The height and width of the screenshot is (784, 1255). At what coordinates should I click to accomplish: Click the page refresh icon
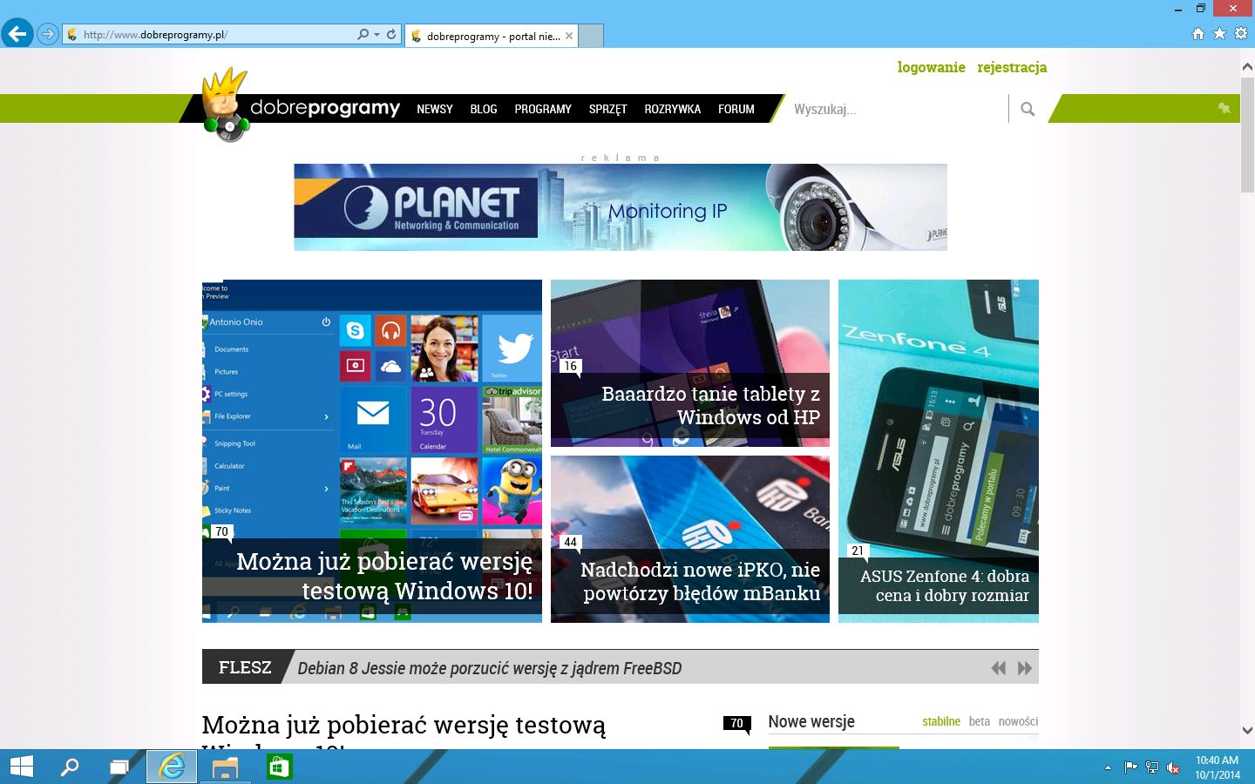[x=391, y=34]
